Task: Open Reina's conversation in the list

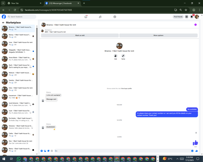Action: (x=18, y=150)
